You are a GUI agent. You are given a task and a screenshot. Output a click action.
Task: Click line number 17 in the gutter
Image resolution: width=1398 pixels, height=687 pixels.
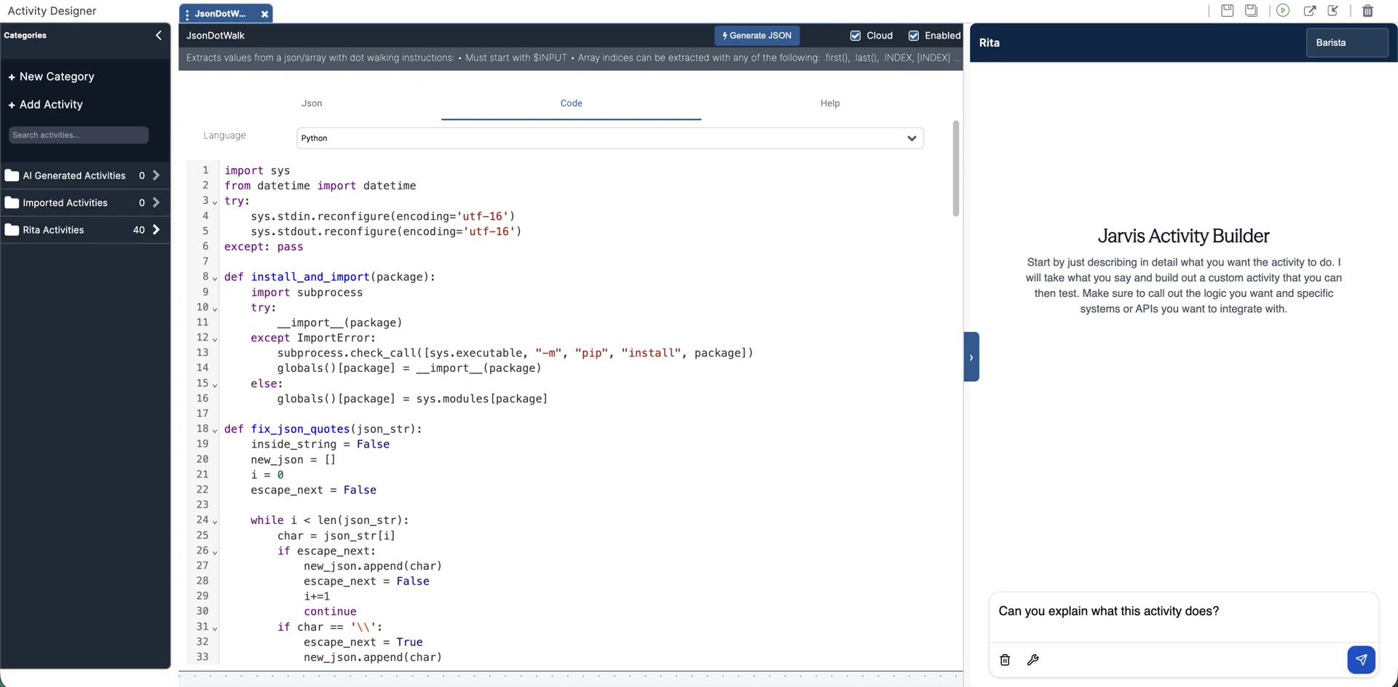[202, 413]
